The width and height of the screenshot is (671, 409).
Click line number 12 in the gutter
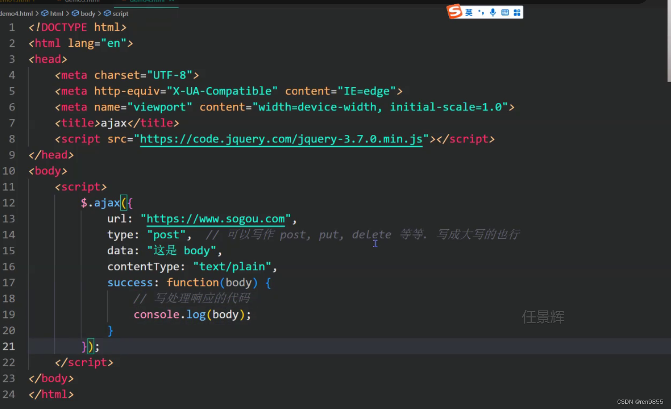coord(8,203)
